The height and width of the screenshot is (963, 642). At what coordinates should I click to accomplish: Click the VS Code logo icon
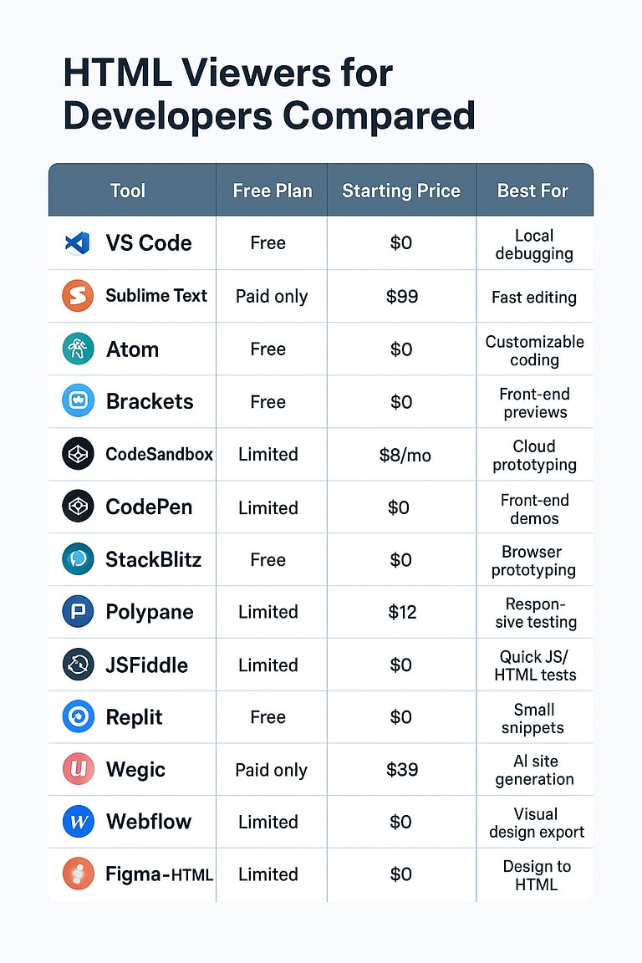[x=78, y=243]
